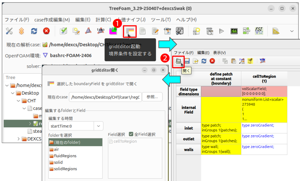Screen dimensions: 300x181
Task: Click the cons properties icon
Action: click(167, 31)
